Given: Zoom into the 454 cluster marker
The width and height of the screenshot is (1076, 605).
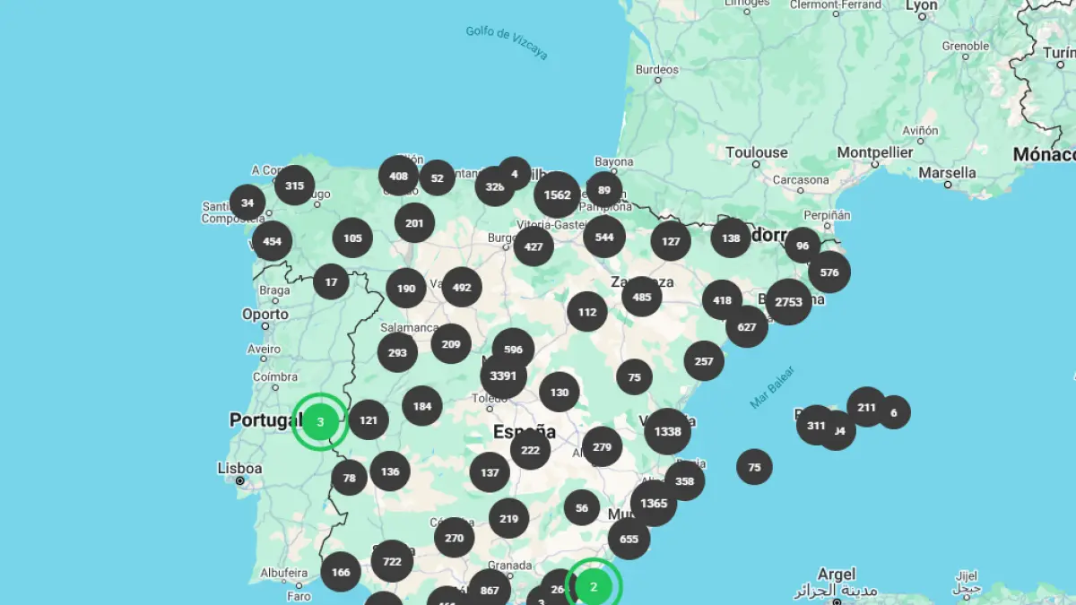Looking at the screenshot, I should point(272,241).
